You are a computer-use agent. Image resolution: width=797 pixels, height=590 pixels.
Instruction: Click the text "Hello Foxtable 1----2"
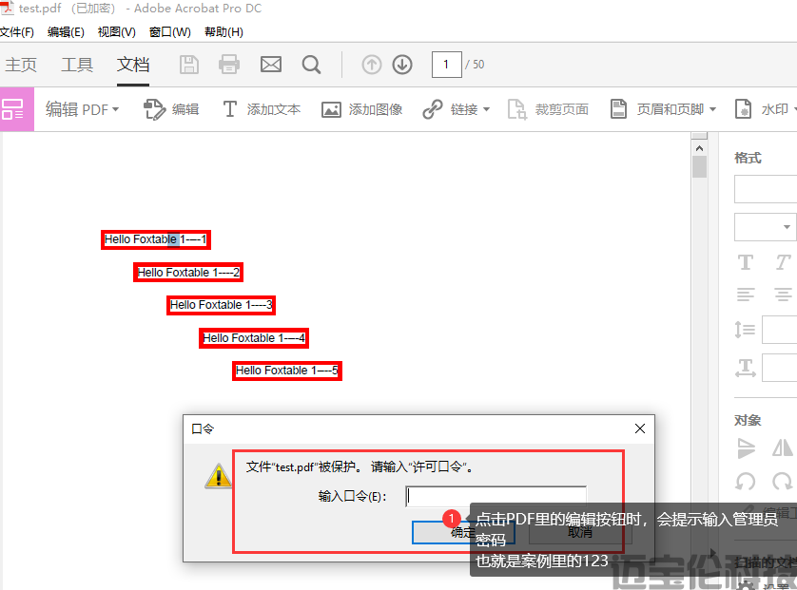188,273
